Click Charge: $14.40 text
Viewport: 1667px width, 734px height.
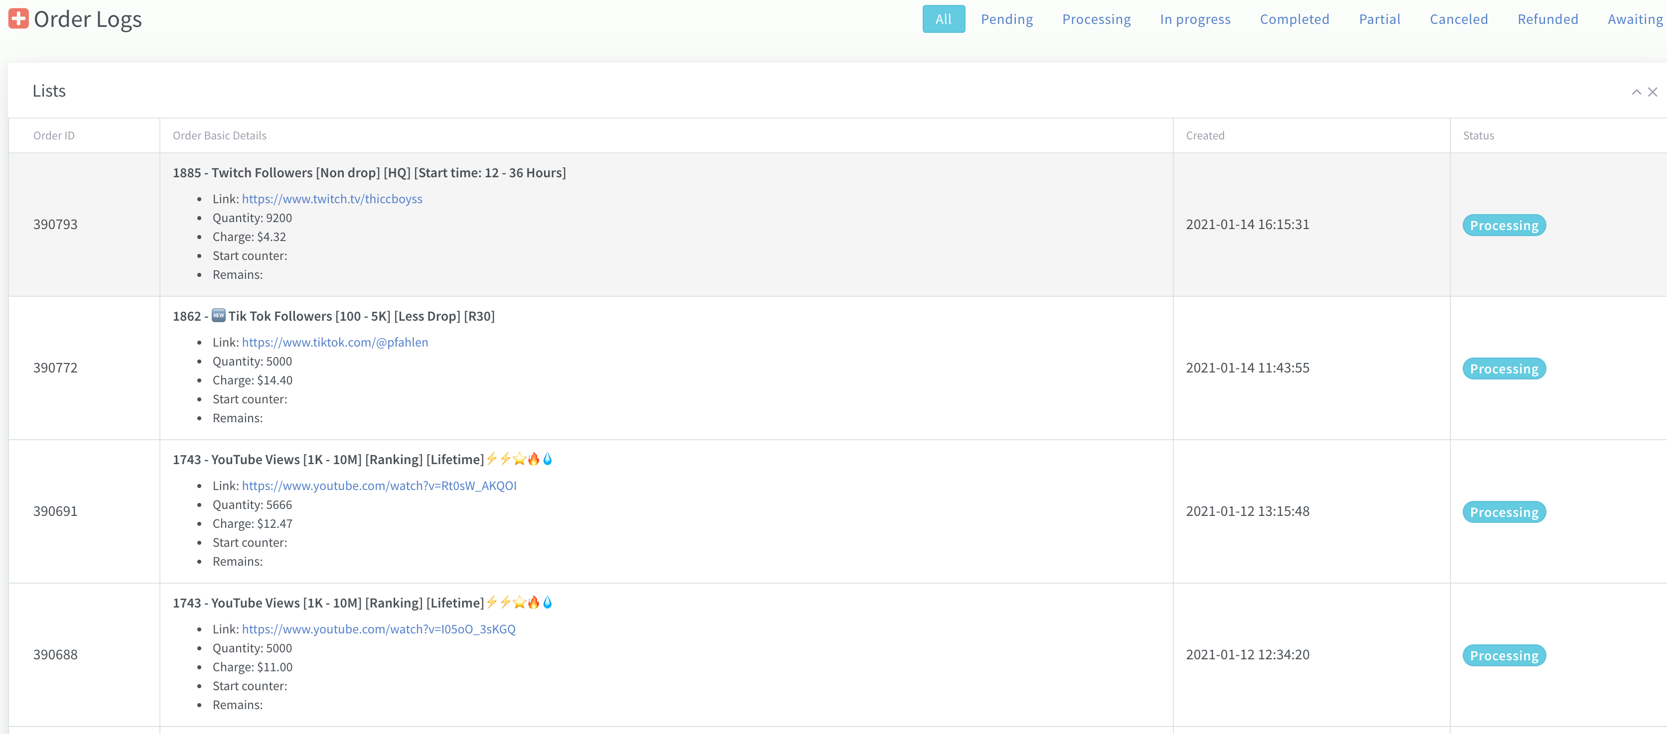tap(253, 380)
